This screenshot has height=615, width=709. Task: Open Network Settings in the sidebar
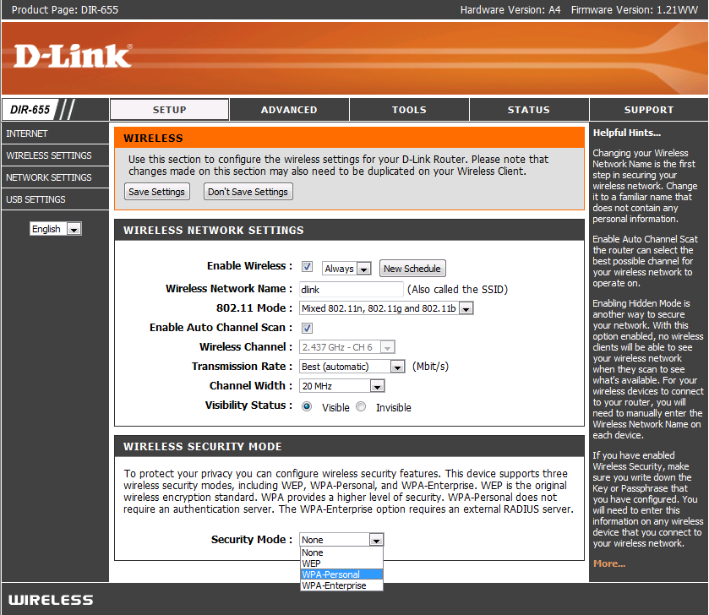tap(55, 177)
